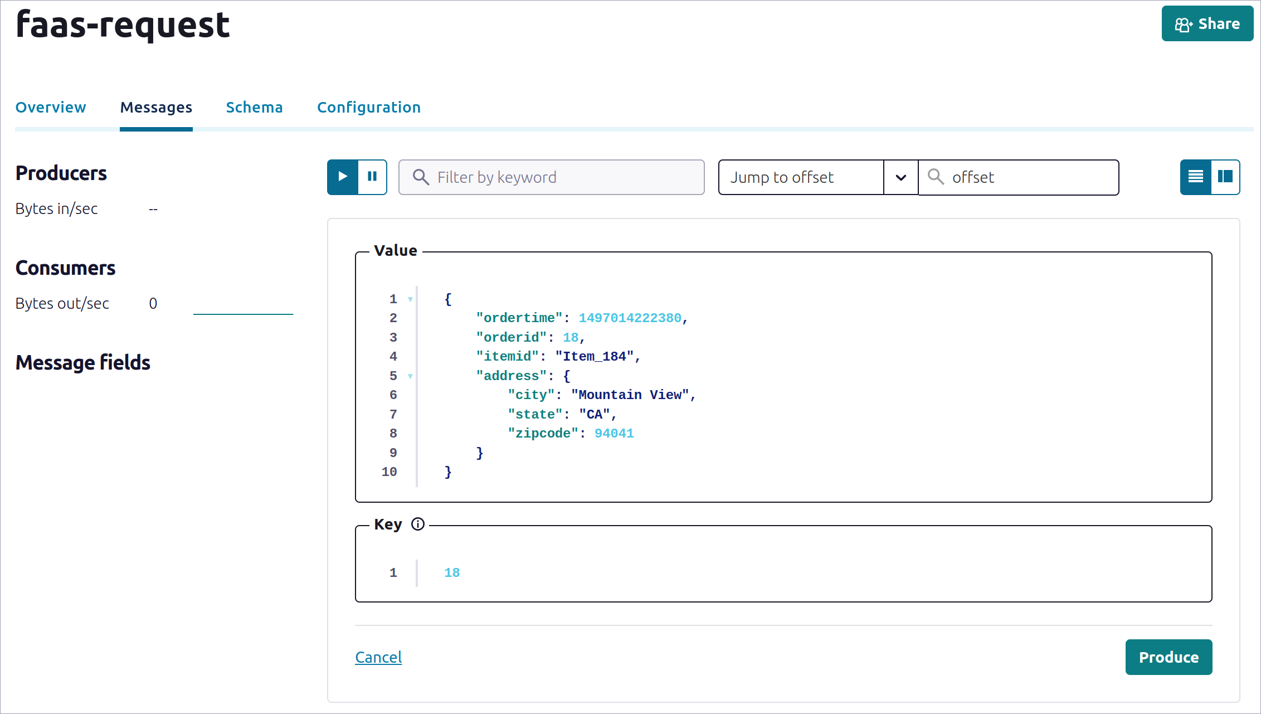Screen dimensions: 1261x714
Task: Click the list view icon
Action: [x=1196, y=177]
